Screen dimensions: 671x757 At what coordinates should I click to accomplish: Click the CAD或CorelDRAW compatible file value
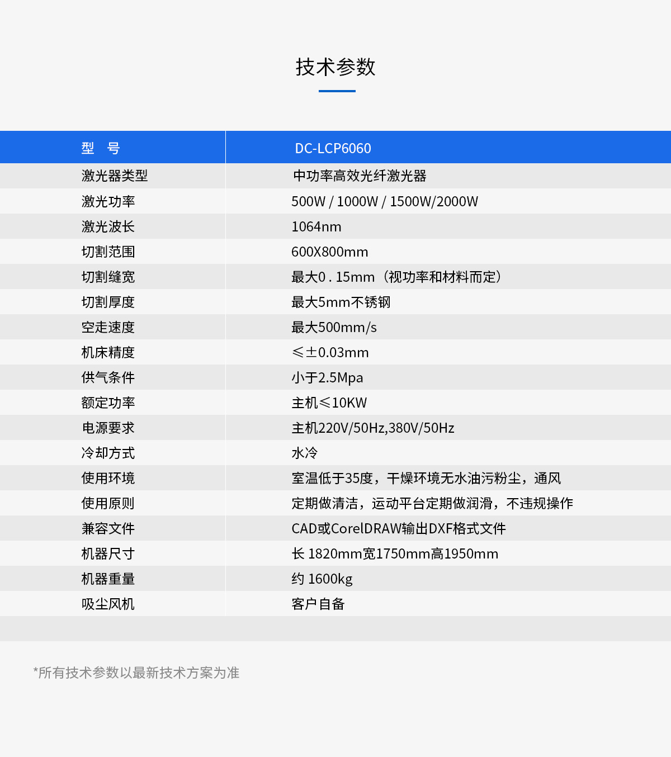[x=398, y=528]
